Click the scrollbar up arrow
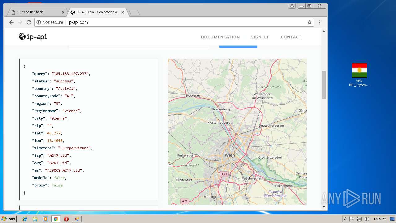 point(324,31)
